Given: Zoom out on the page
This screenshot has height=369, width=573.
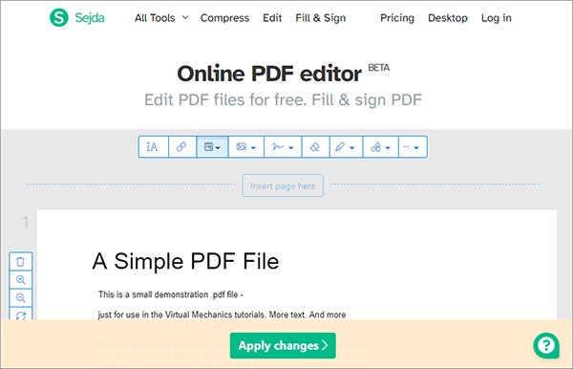Looking at the screenshot, I should pyautogui.click(x=20, y=298).
